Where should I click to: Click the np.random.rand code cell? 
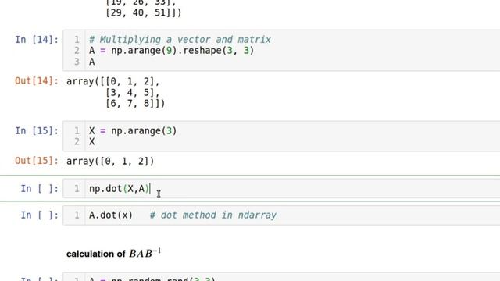281,276
